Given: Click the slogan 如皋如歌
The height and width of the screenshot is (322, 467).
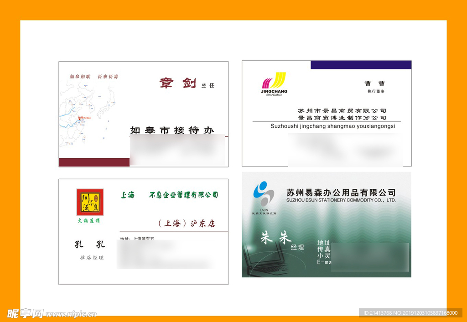Looking at the screenshot, I should (80, 77).
